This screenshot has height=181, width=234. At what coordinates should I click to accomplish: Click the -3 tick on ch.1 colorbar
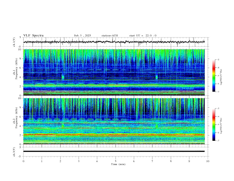[218, 59]
